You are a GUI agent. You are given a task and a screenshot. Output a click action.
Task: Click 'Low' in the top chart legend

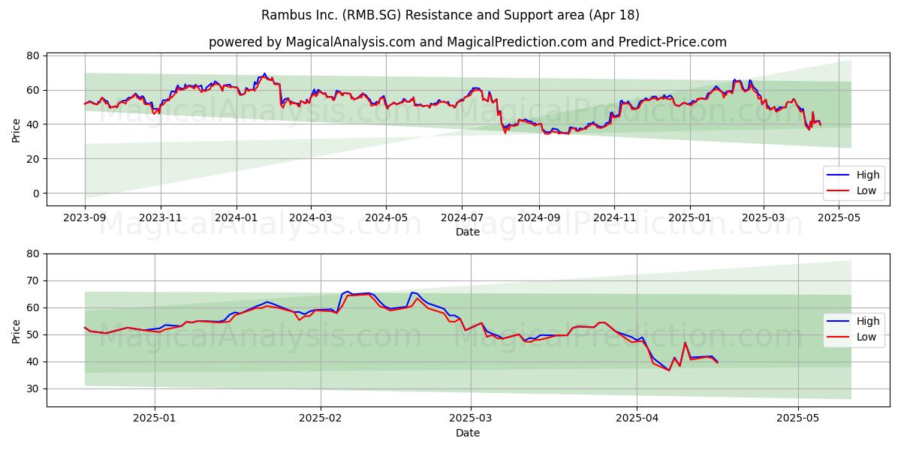(x=866, y=190)
